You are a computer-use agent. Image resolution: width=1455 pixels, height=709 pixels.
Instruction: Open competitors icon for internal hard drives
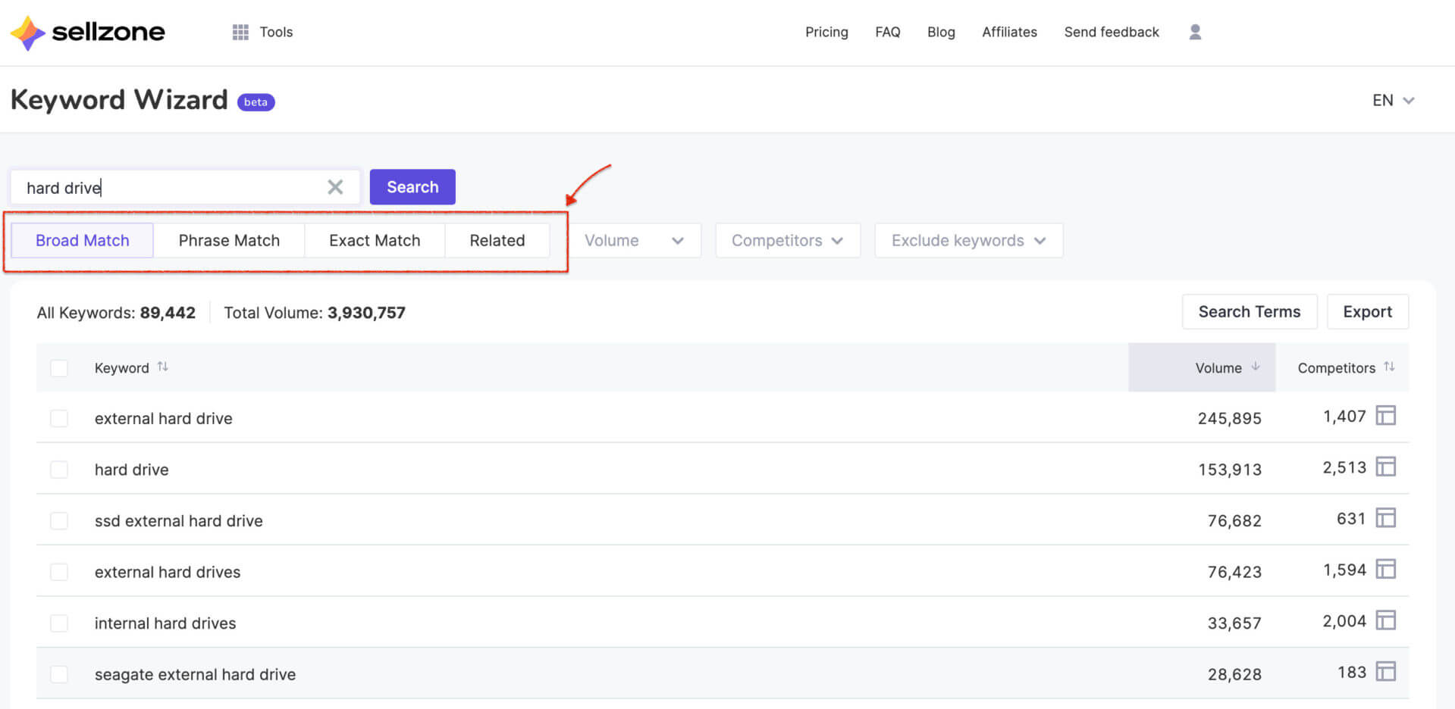pos(1386,620)
